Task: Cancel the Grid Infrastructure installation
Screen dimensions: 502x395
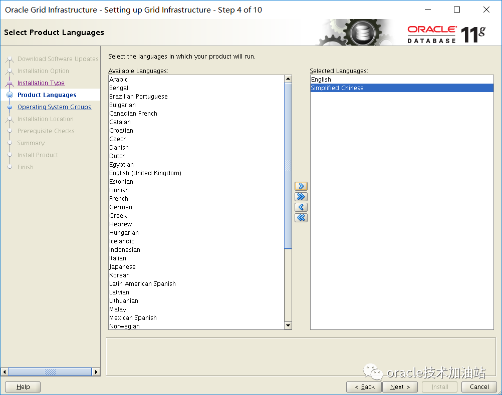Action: tap(479, 387)
